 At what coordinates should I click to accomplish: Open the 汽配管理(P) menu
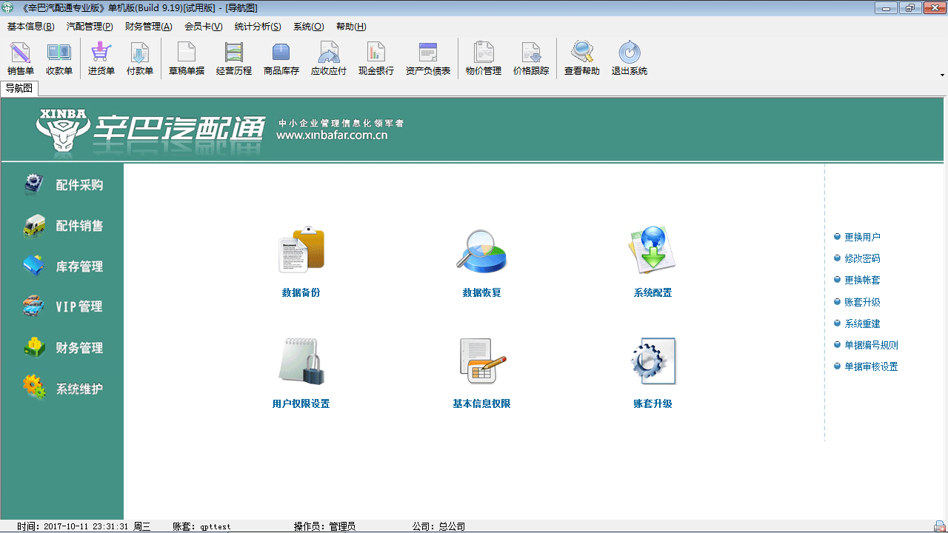point(90,27)
